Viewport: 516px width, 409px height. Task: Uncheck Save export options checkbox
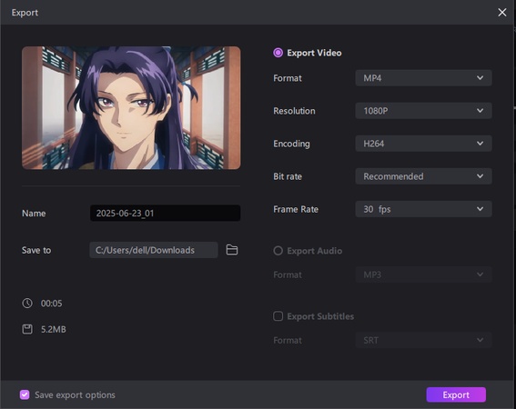coord(25,394)
